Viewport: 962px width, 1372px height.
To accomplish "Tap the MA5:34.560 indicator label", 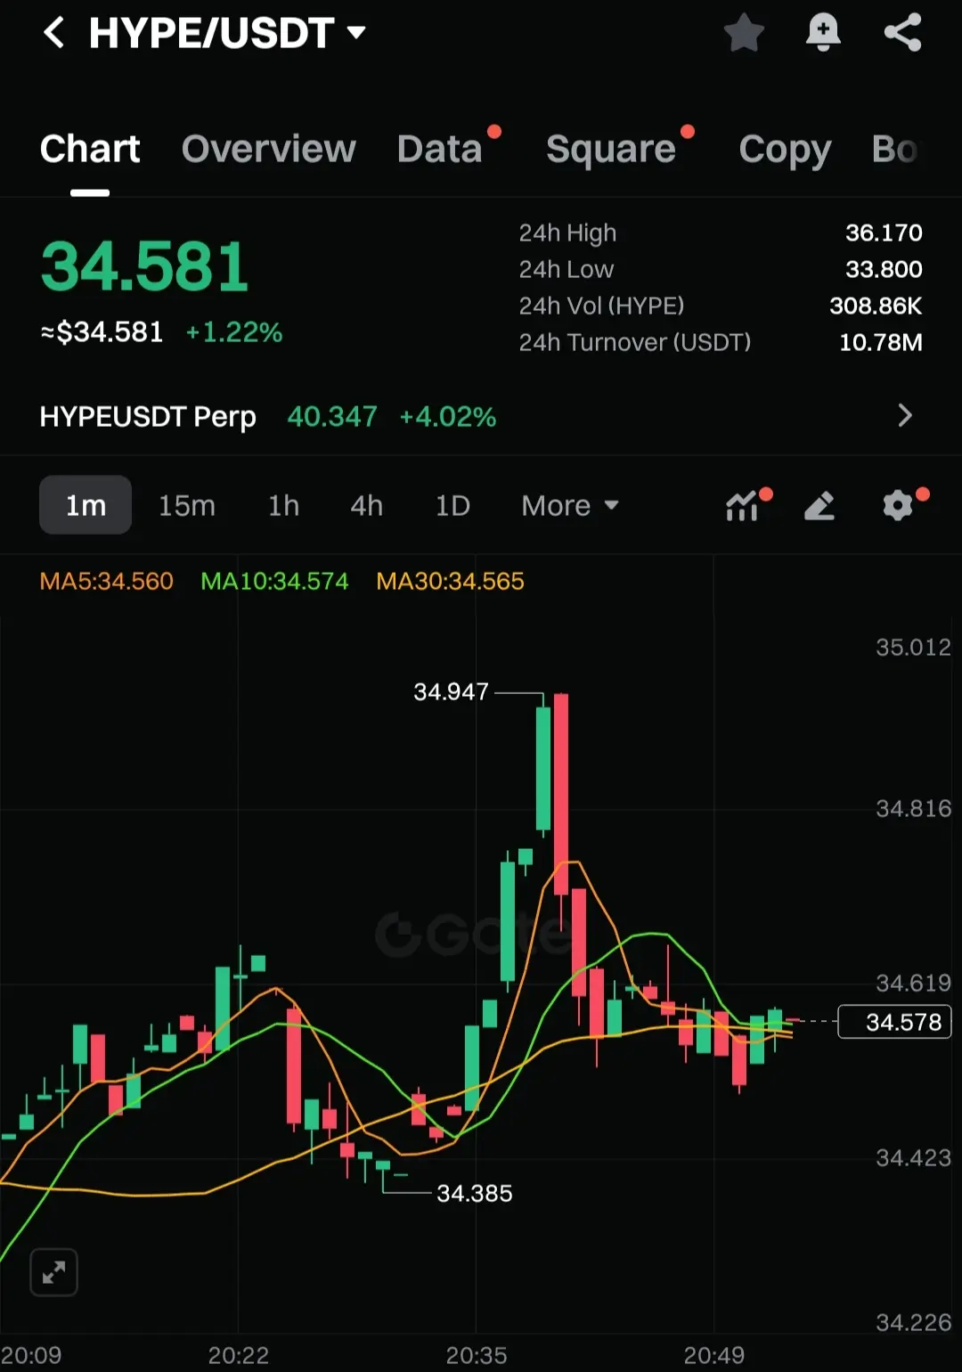I will point(107,582).
